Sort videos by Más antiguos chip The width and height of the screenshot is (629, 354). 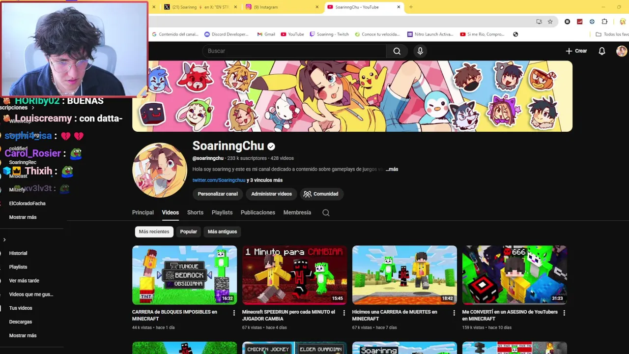click(x=222, y=232)
